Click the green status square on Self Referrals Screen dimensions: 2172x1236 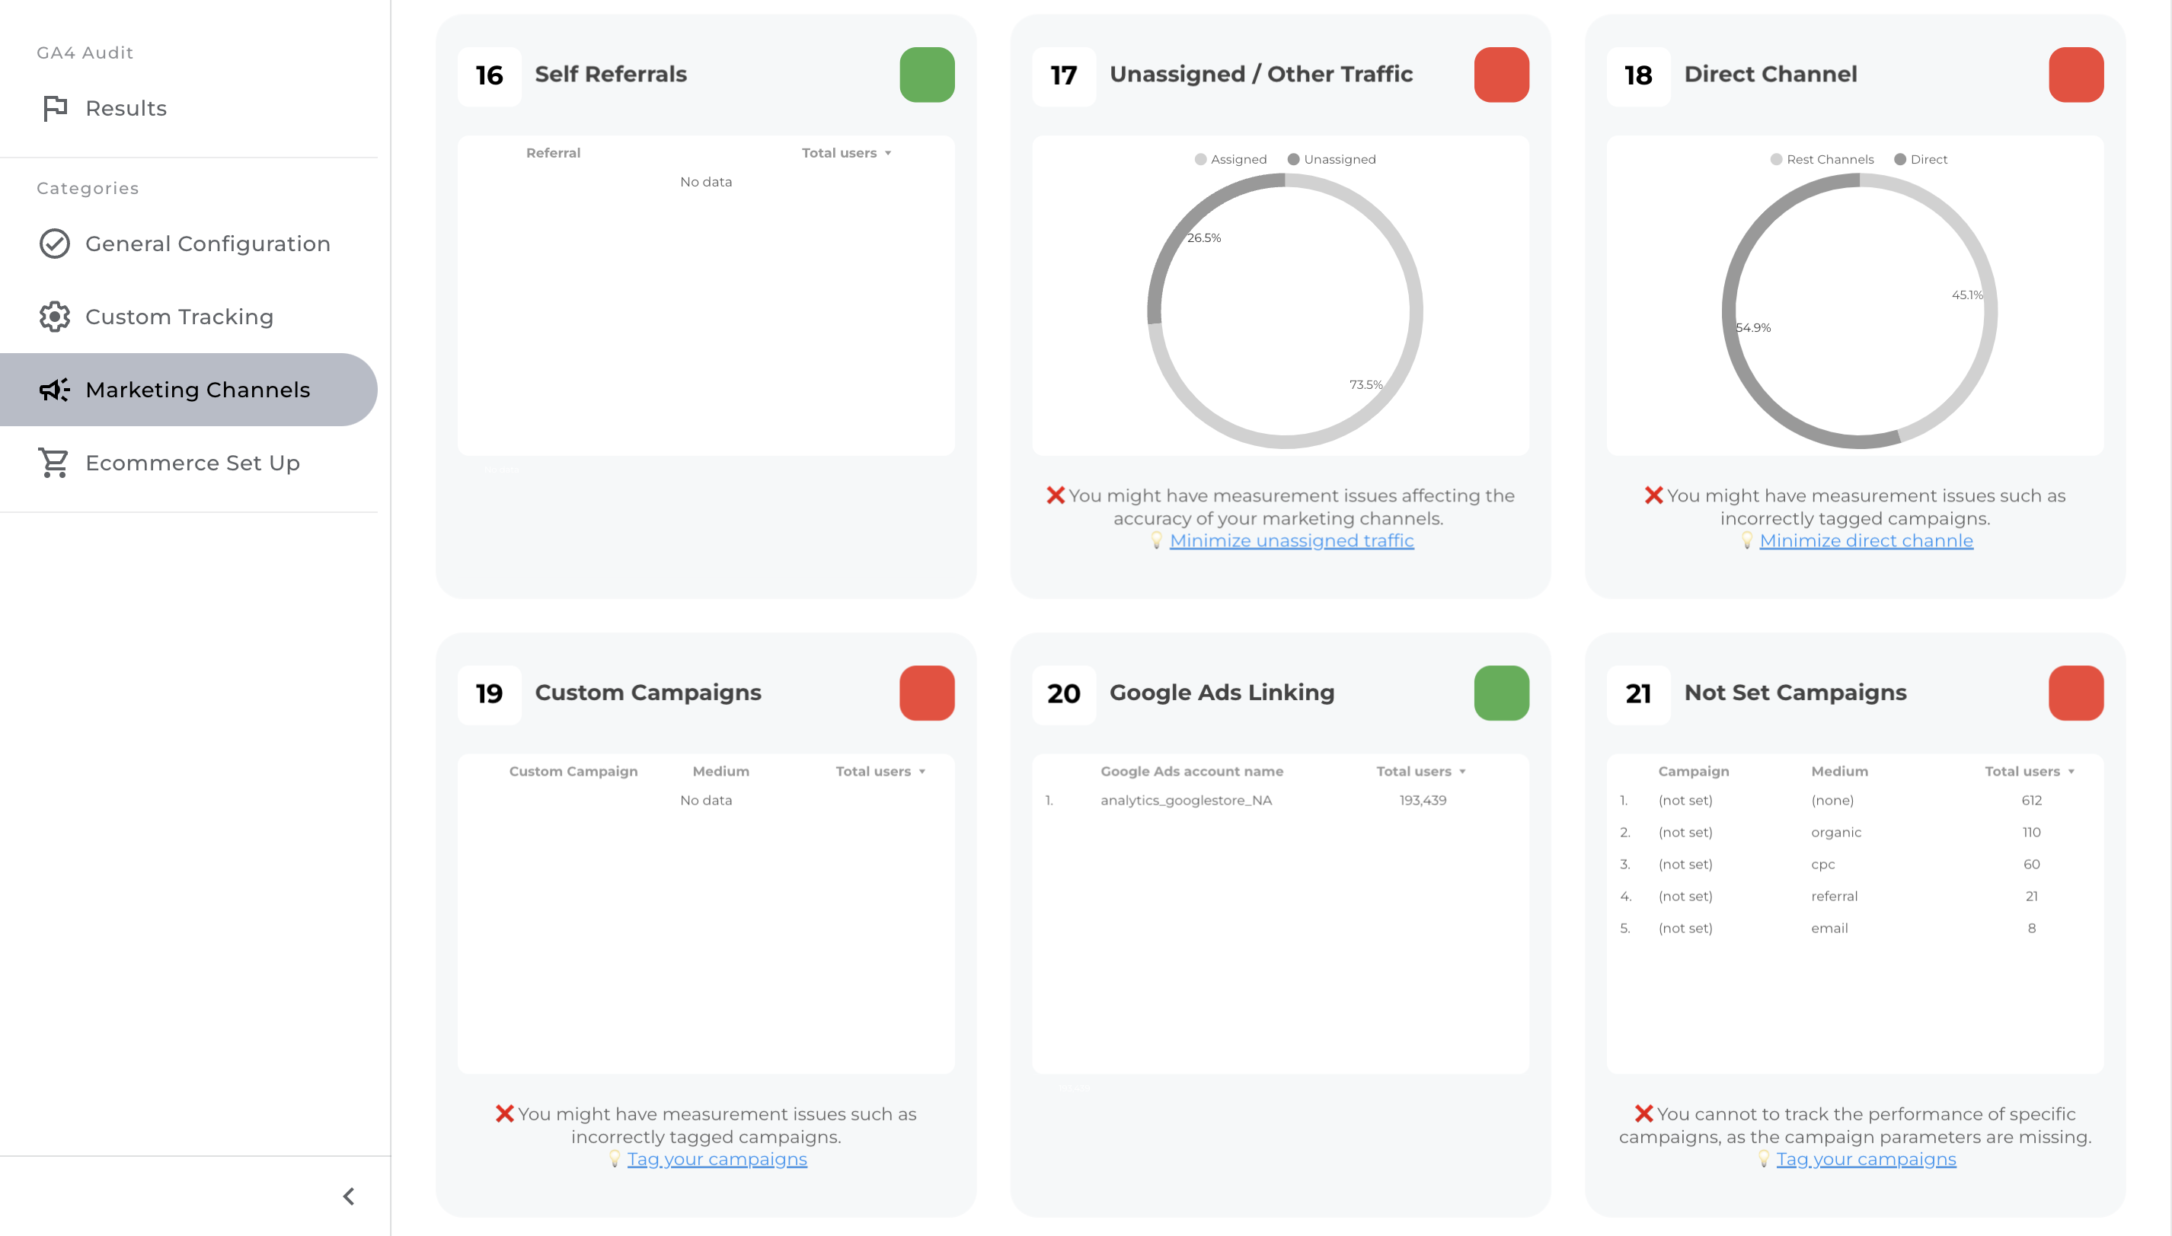927,75
